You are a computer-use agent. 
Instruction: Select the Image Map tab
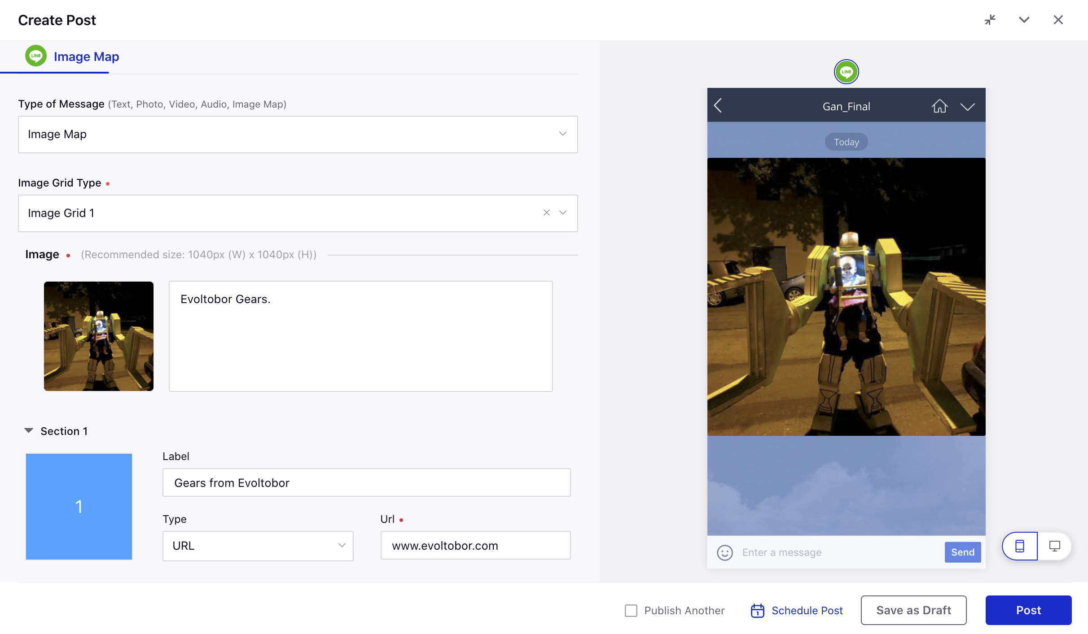(72, 56)
